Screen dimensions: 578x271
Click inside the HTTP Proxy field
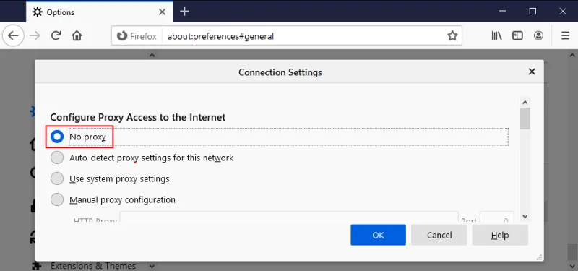(x=288, y=217)
